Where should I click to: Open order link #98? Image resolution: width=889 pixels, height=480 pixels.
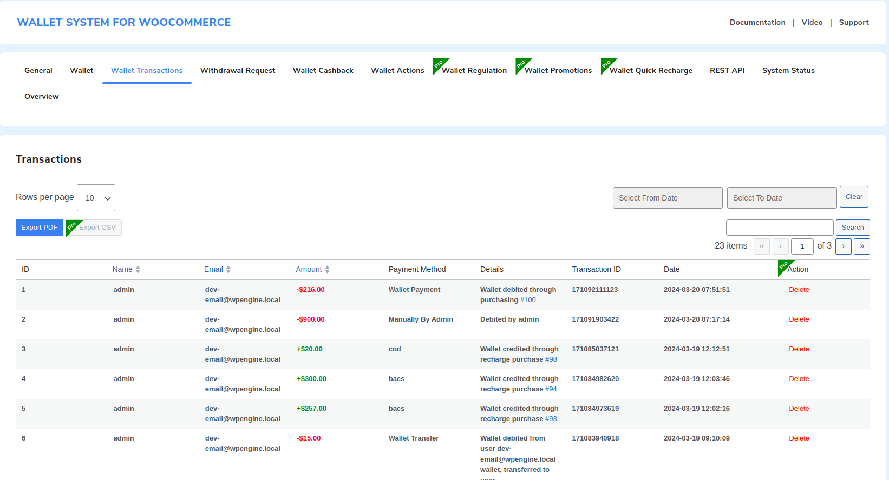pyautogui.click(x=551, y=359)
